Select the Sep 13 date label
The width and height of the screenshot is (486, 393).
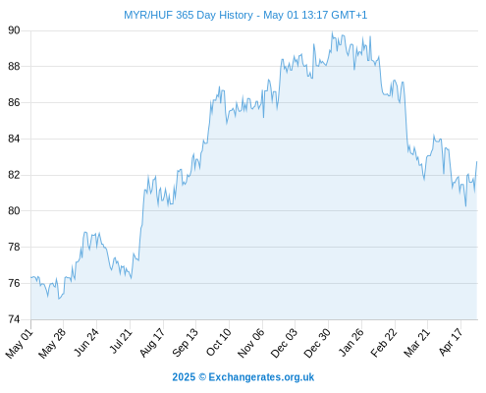tap(185, 343)
